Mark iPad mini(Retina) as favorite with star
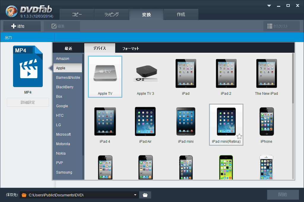The width and height of the screenshot is (304, 202). (x=239, y=137)
